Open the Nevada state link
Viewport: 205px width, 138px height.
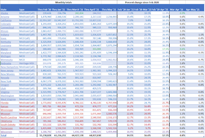(5, 78)
